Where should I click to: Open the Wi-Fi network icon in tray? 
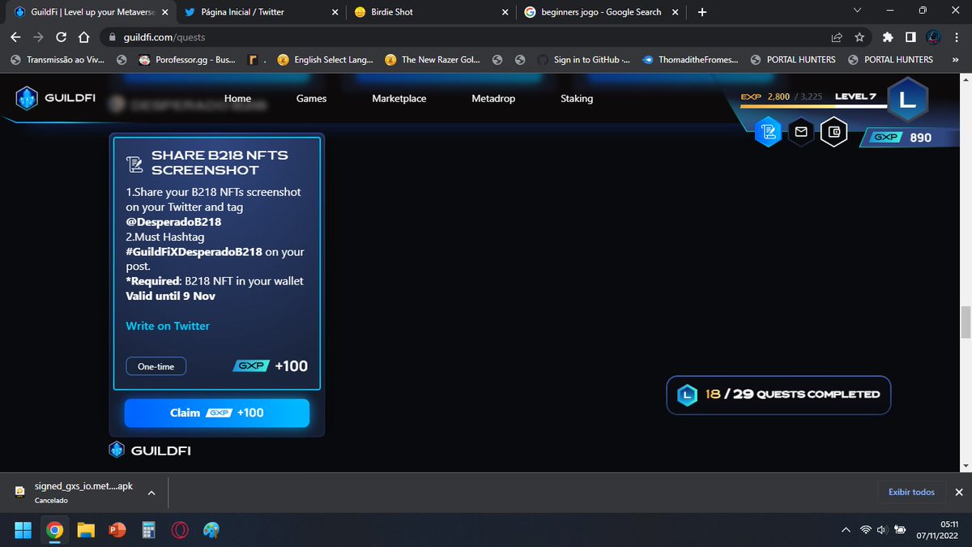[865, 530]
